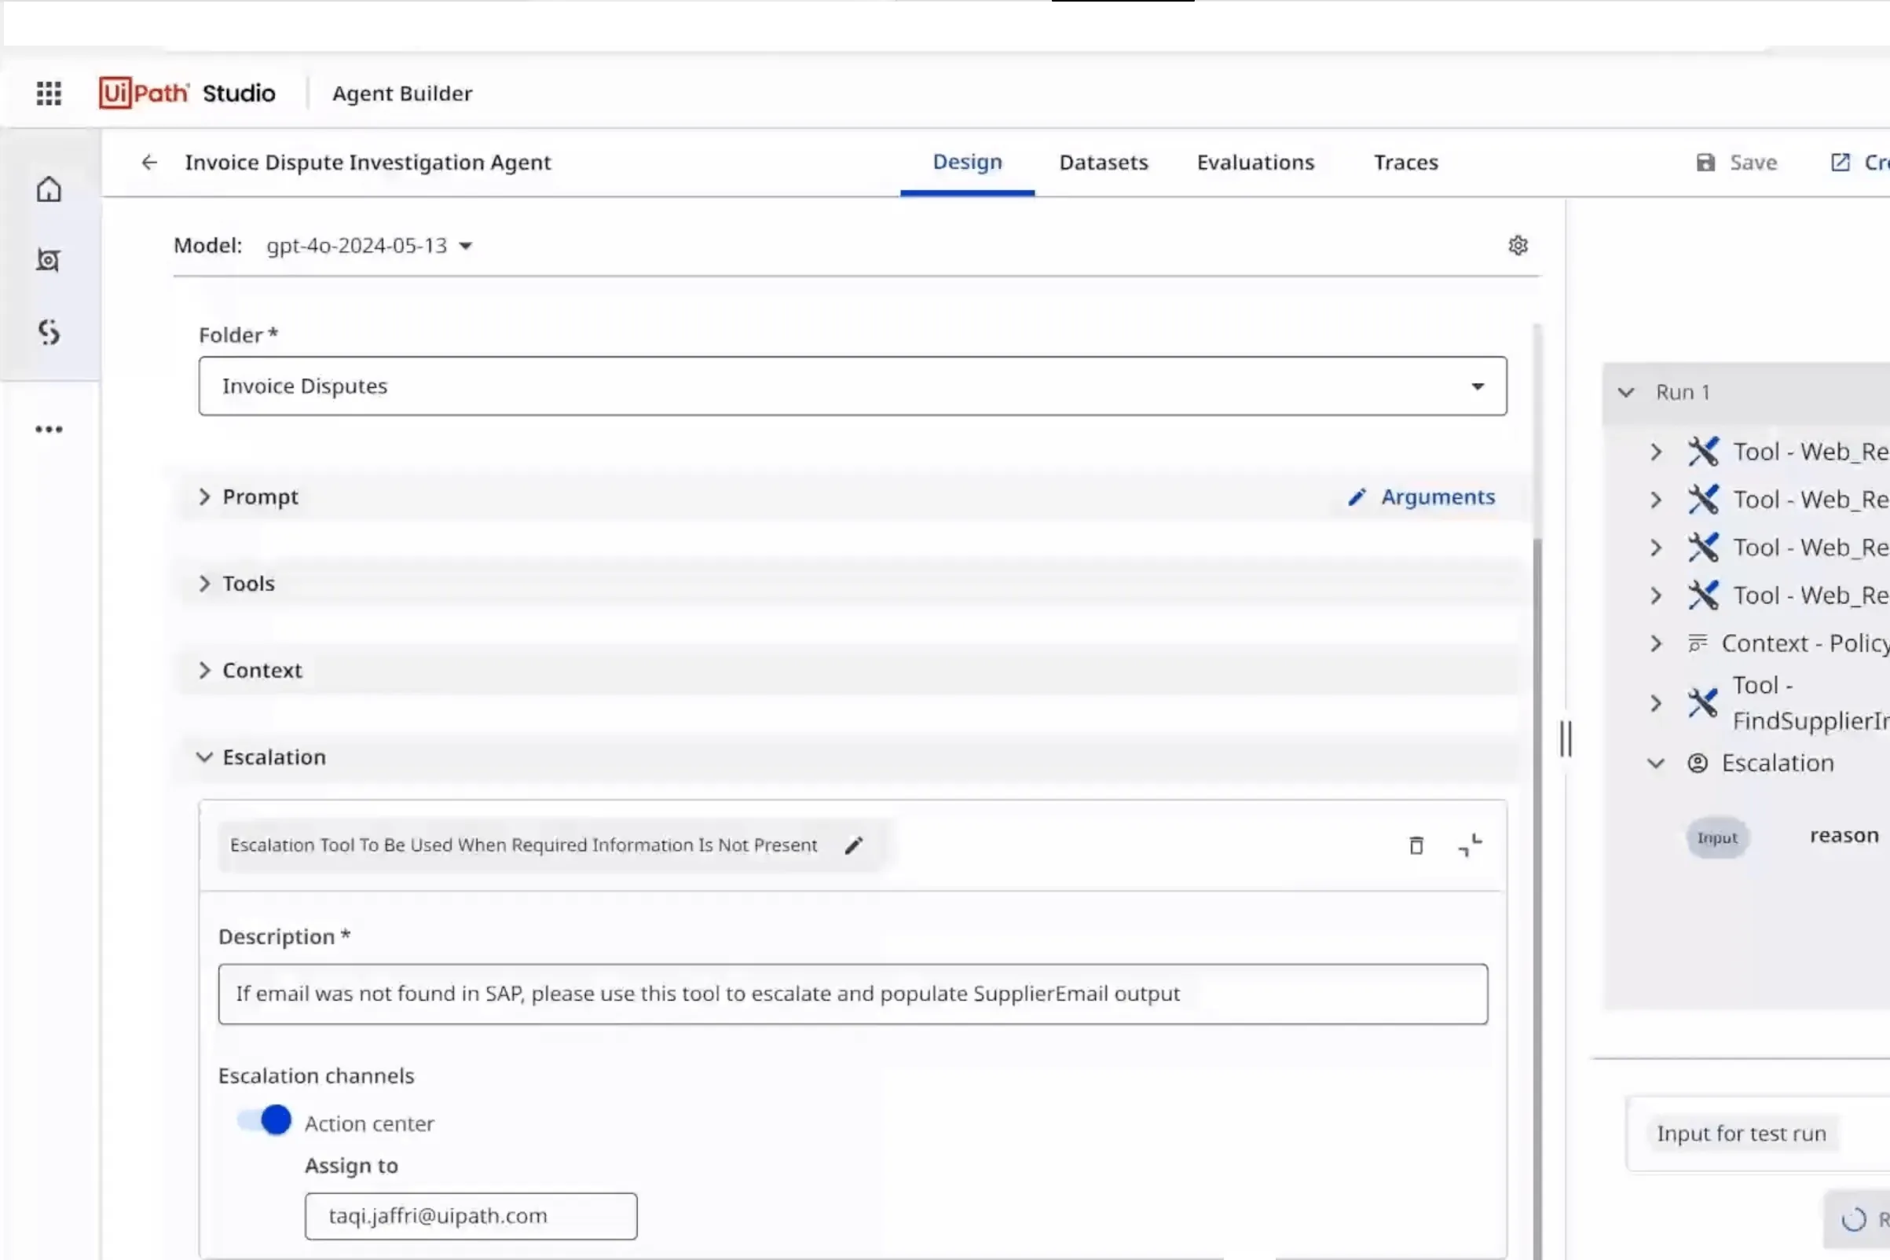
Task: Collapse the Run 1 group
Action: tap(1625, 392)
